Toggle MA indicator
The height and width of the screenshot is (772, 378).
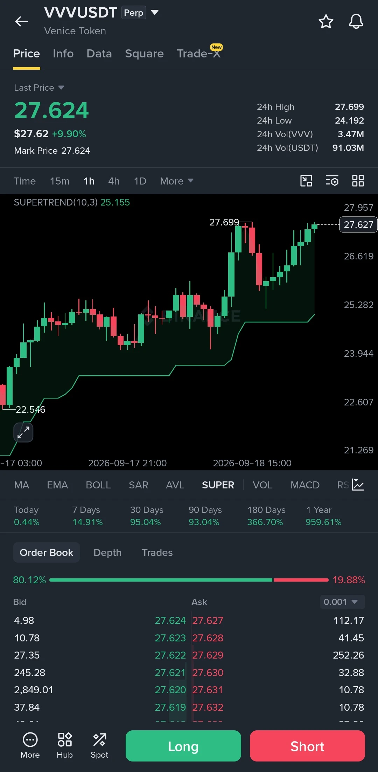(x=22, y=485)
